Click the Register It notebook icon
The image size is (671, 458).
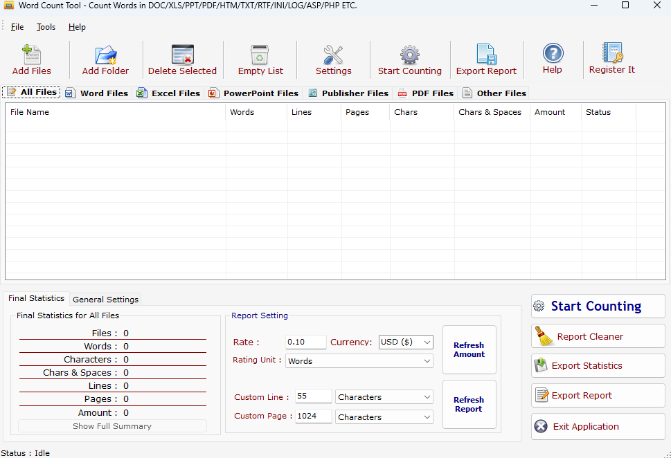tap(612, 53)
